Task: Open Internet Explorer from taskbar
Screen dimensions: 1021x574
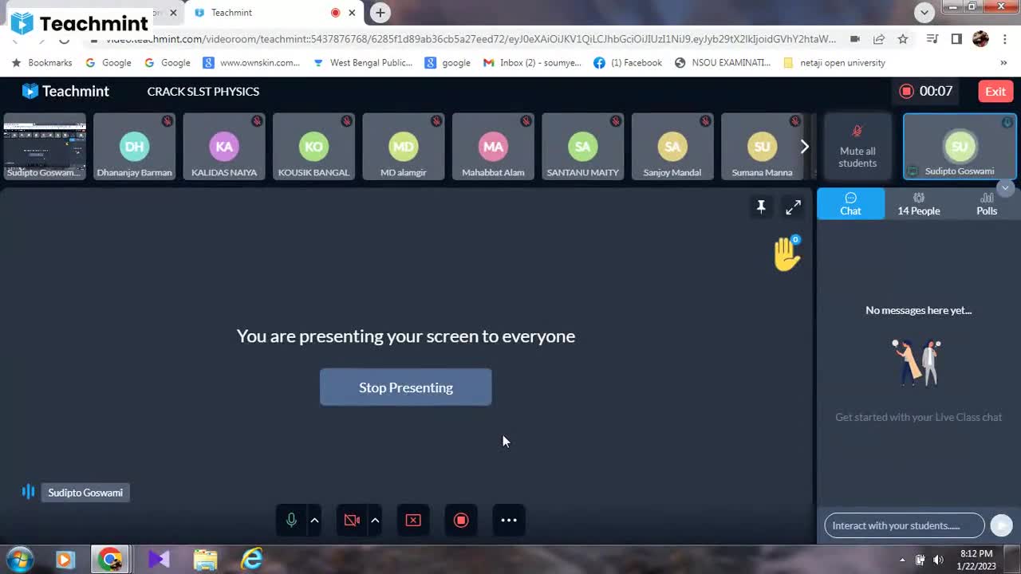Action: 252,560
